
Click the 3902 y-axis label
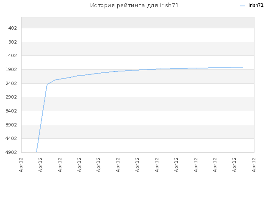[x=11, y=125]
